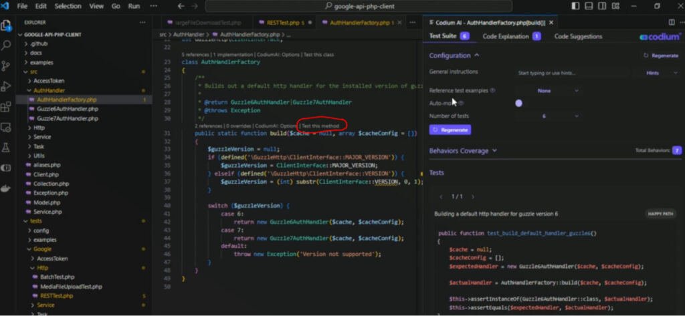This screenshot has width=685, height=316.
Task: Switch to RESTTest.php editor tab
Action: [x=284, y=22]
